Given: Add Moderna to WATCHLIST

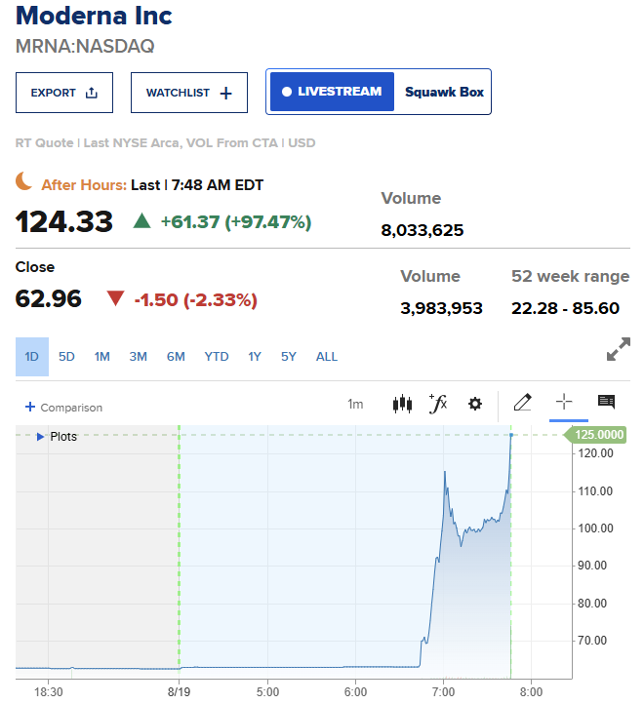Looking at the screenshot, I should click(189, 93).
